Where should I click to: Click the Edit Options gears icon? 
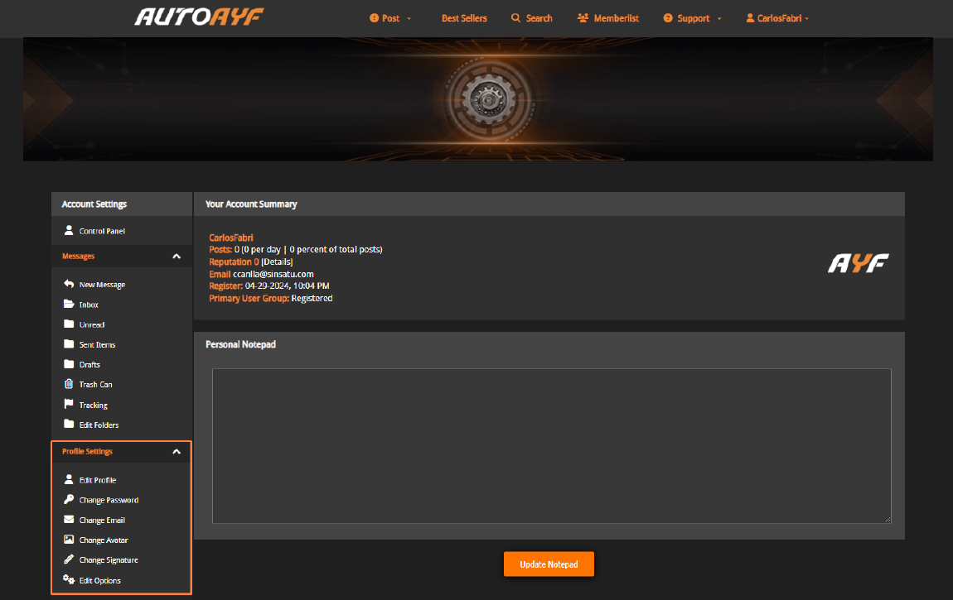[x=69, y=579]
